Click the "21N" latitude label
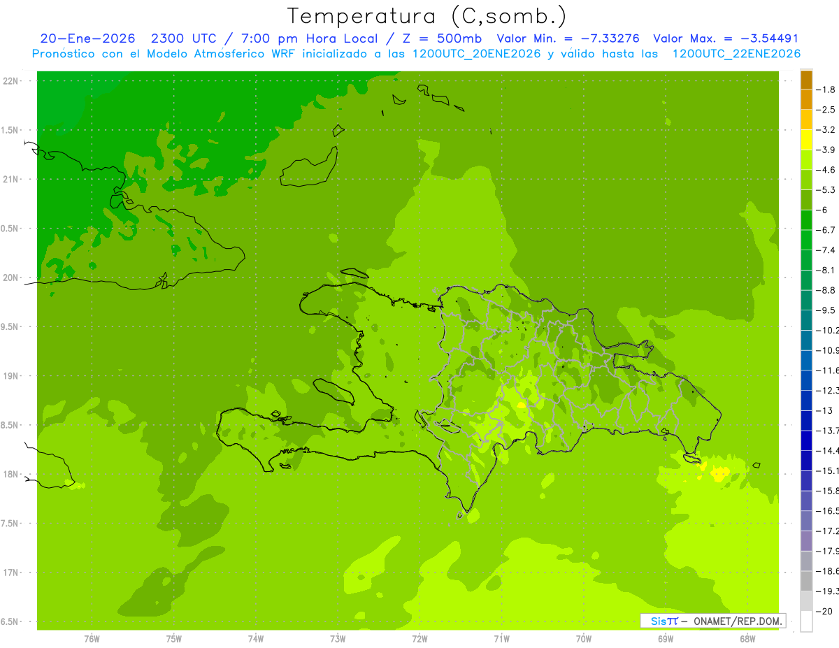This screenshot has width=839, height=648. [10, 179]
